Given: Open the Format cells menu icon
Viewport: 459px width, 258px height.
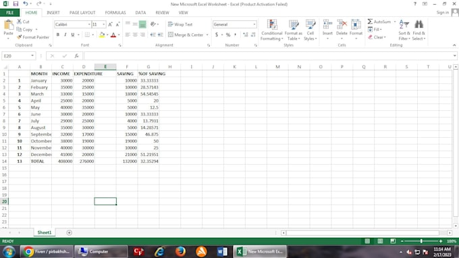Looking at the screenshot, I should pyautogui.click(x=356, y=24).
